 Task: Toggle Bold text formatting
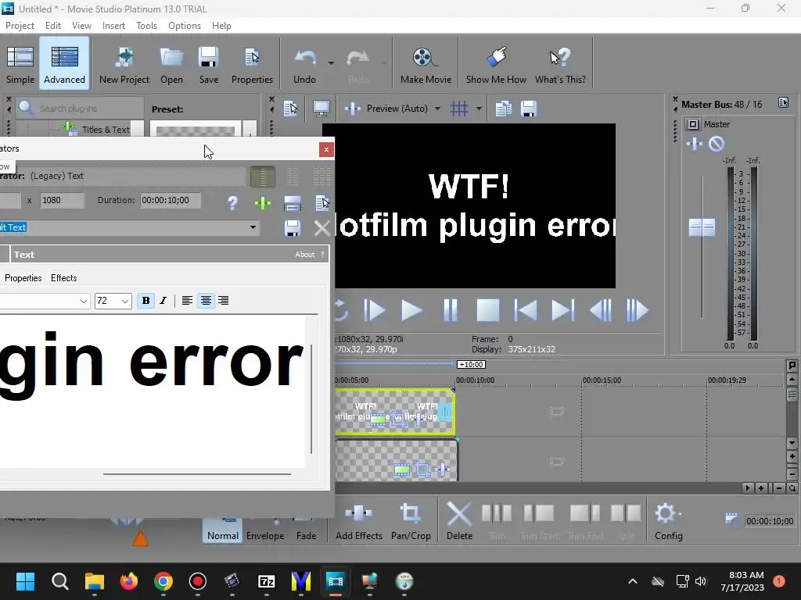point(145,301)
